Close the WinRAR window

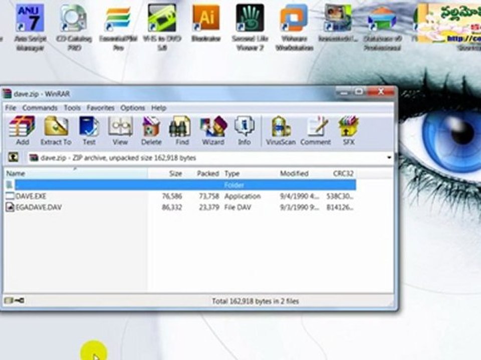[x=381, y=91]
